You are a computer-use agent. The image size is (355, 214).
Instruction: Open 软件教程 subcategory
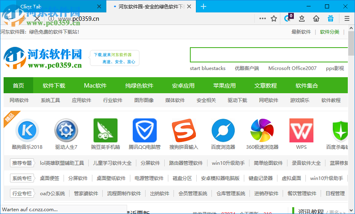331,100
